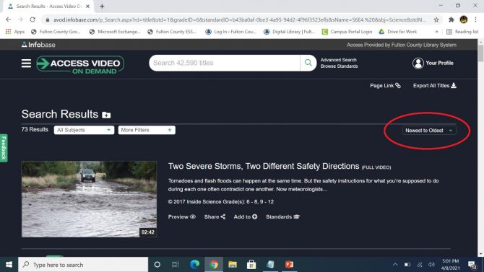Preview the Two Severe Storms video
This screenshot has width=484, height=272.
point(182,216)
